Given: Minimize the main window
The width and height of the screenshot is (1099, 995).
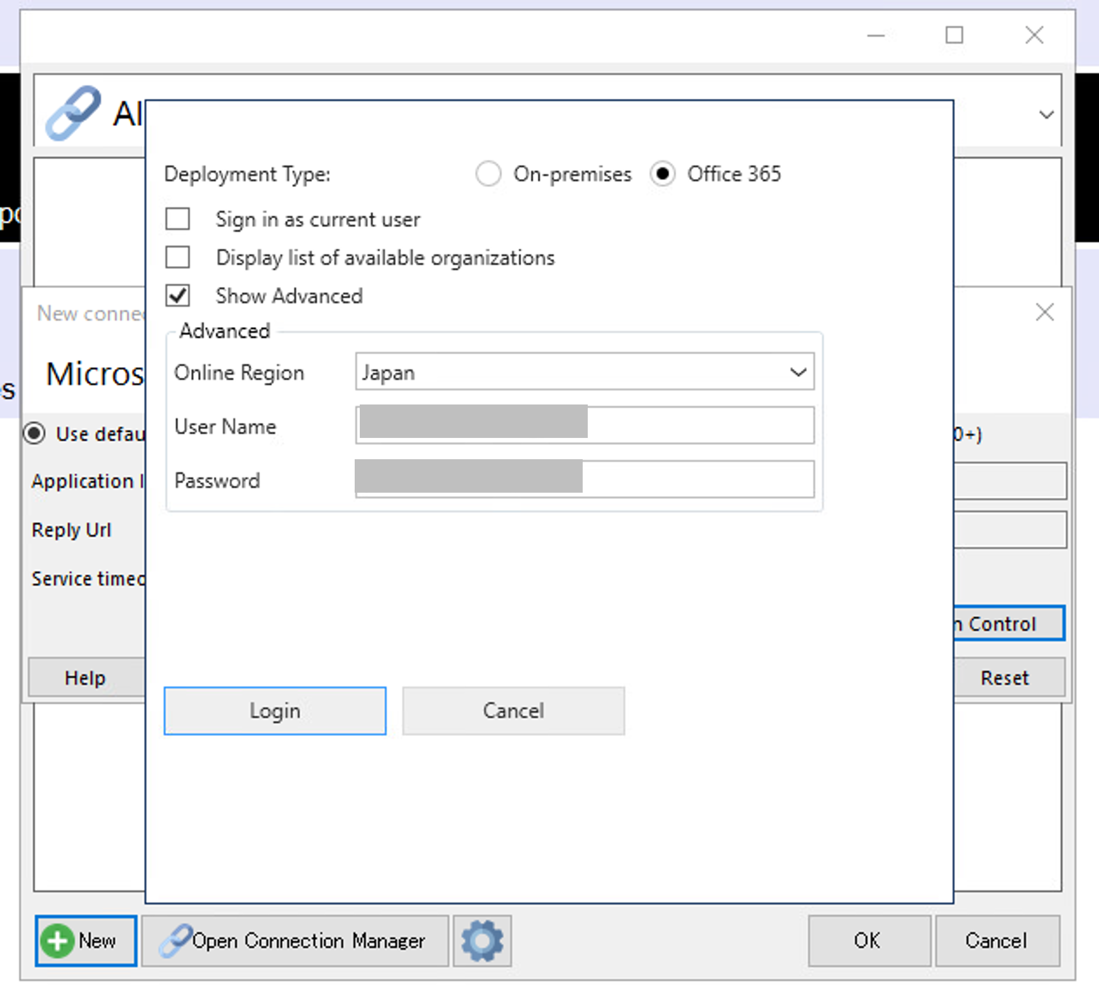Looking at the screenshot, I should (876, 35).
